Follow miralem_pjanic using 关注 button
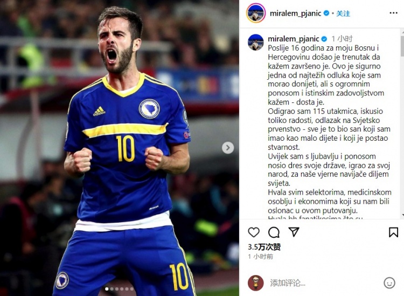 click(343, 13)
